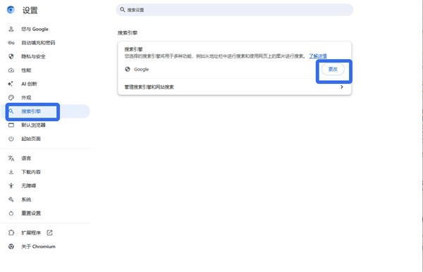Viewport: 423px width, 272px height.
Task: Click the download icon for 下载内容
Action: click(11, 172)
